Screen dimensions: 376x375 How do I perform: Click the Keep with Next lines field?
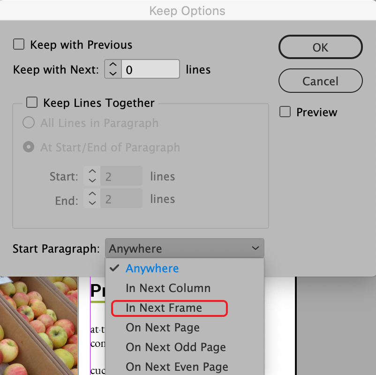click(150, 70)
